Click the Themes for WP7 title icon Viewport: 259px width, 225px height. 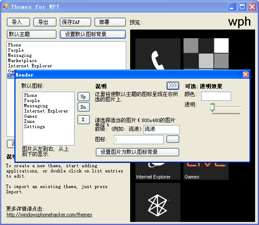(x=6, y=7)
